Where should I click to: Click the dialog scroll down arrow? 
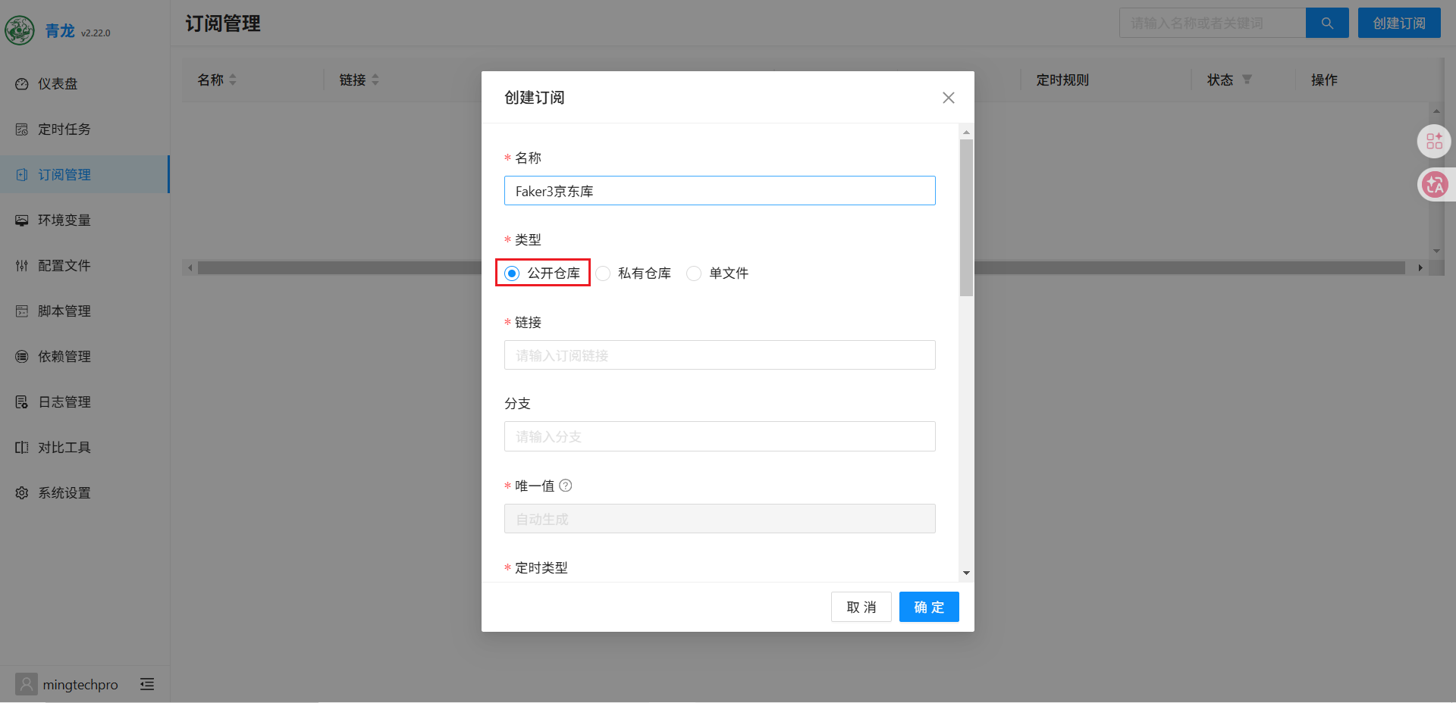coord(966,573)
